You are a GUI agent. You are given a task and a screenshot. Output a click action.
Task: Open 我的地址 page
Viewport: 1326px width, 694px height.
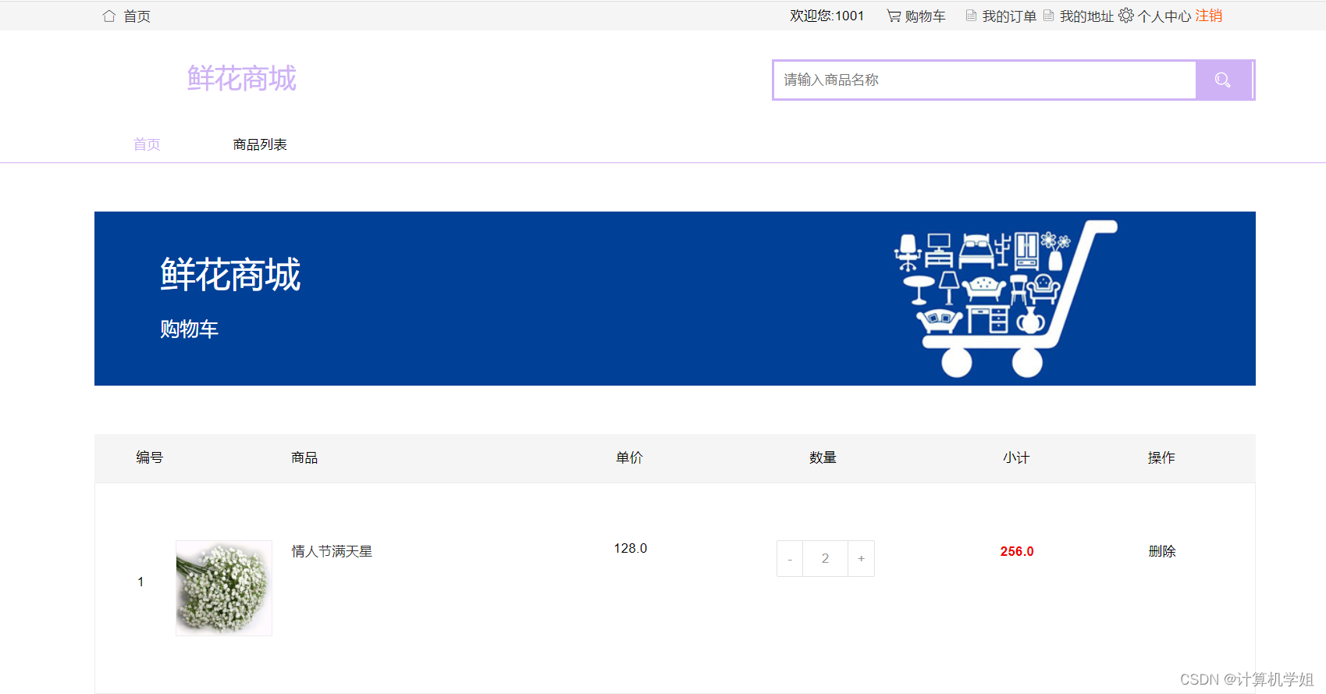1086,16
